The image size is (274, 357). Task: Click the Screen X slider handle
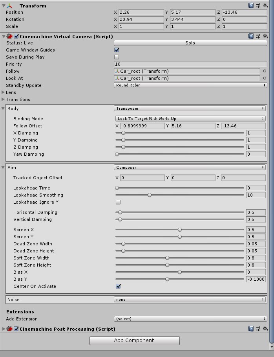180,230
